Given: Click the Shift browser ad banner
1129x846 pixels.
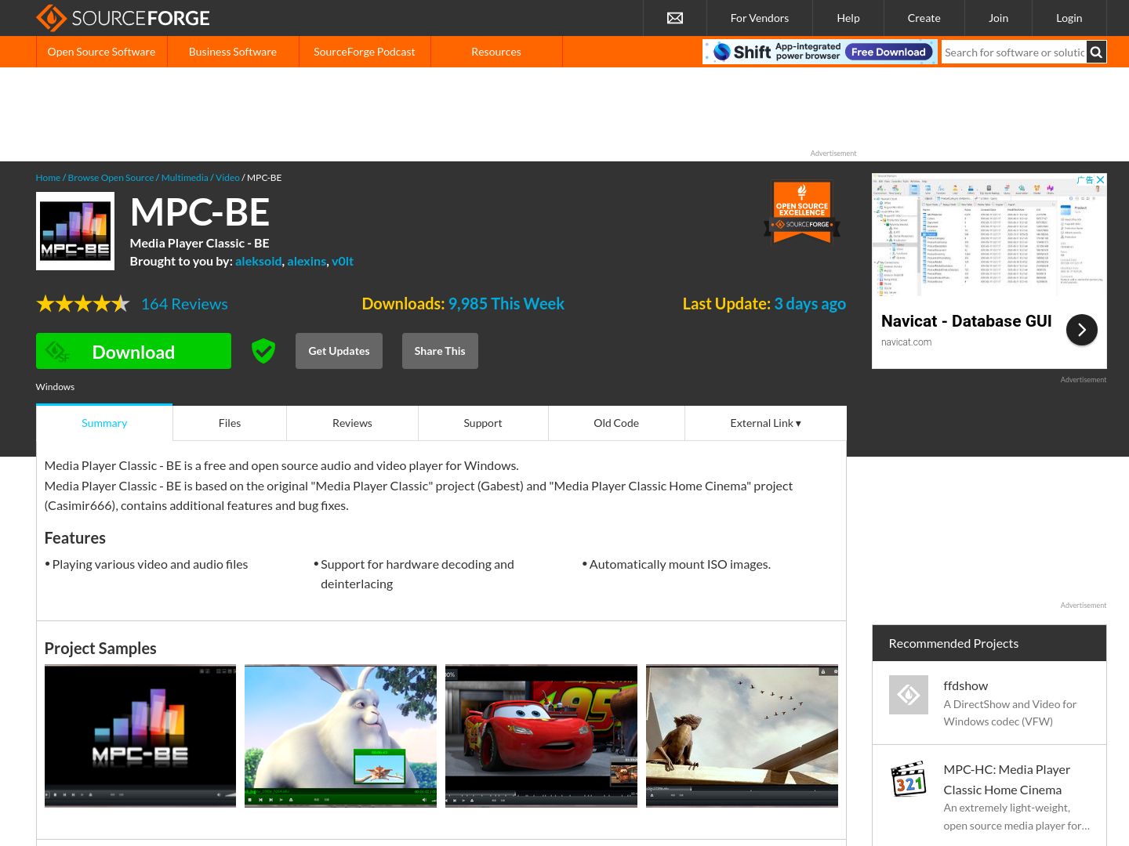Looking at the screenshot, I should click(819, 52).
